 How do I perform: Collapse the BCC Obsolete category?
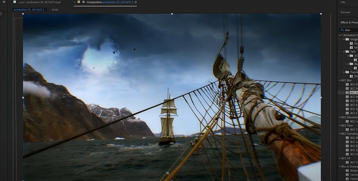(340, 118)
